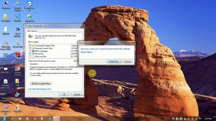Open the green shortcut icon below TeamViewer
The image size is (216, 121).
pyautogui.click(x=29, y=18)
